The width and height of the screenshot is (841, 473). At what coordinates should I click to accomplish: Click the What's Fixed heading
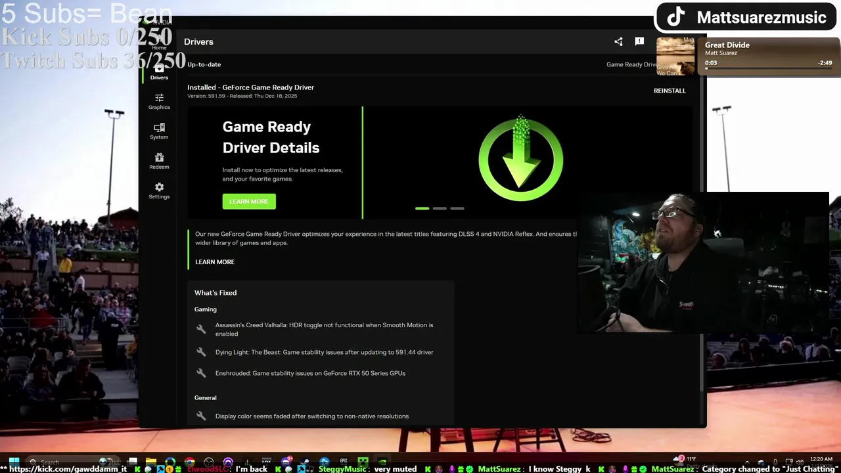[216, 293]
